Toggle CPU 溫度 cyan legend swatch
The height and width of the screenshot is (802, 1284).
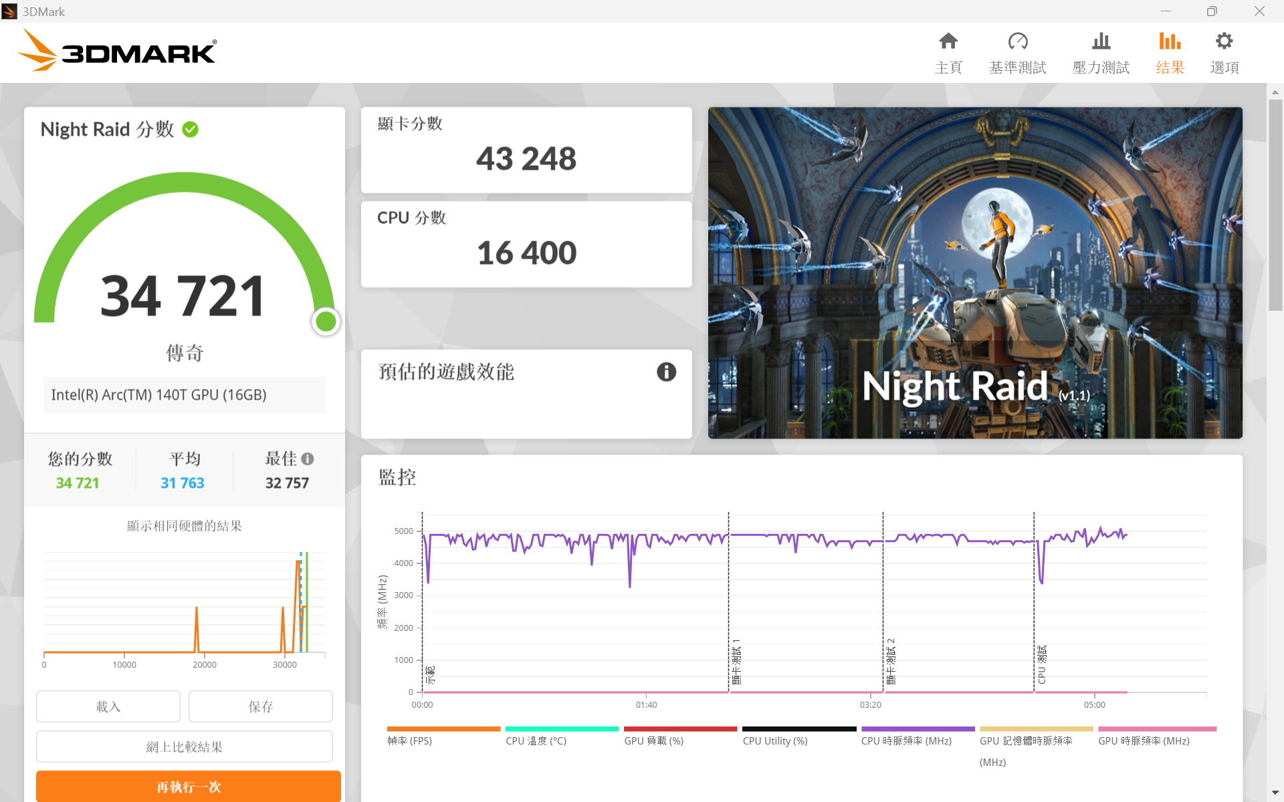click(x=562, y=729)
